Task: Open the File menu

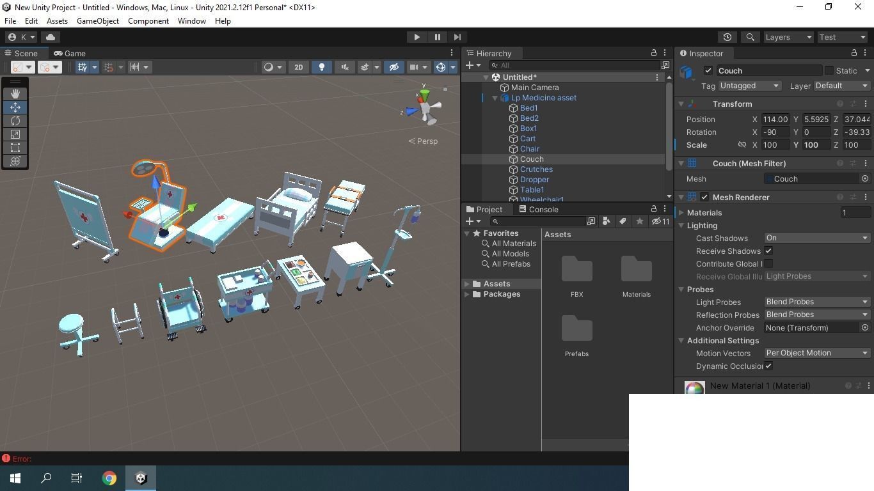Action: 10,21
